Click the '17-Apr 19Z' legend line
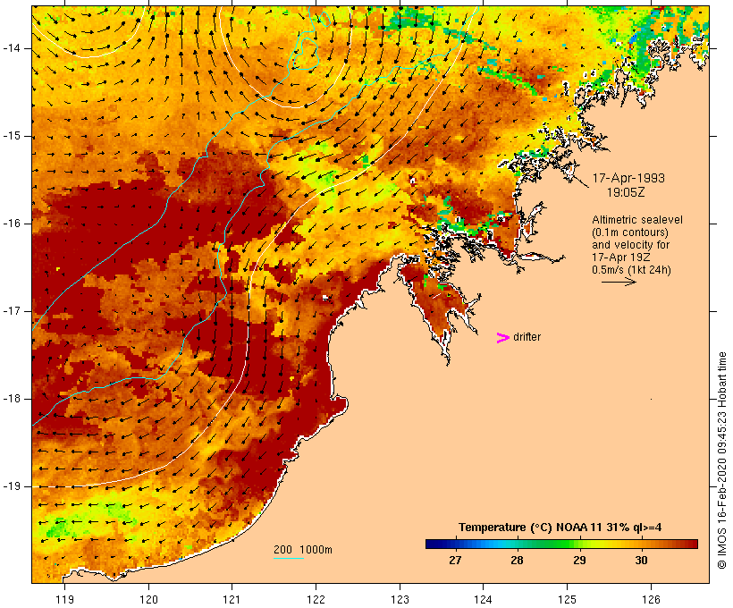 (620, 258)
